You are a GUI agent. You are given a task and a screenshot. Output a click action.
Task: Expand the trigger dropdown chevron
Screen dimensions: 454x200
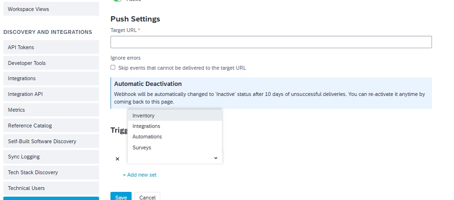coord(215,158)
